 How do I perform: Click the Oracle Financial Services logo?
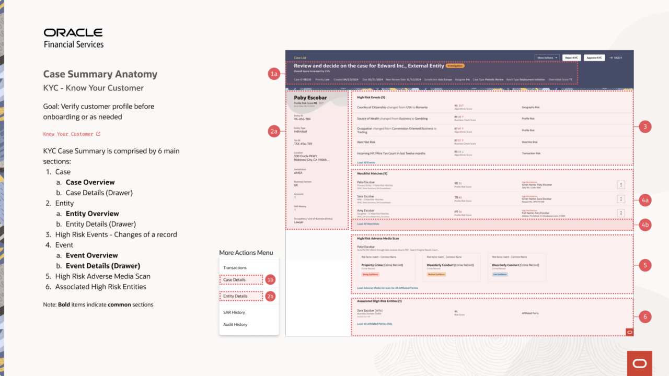tap(73, 39)
